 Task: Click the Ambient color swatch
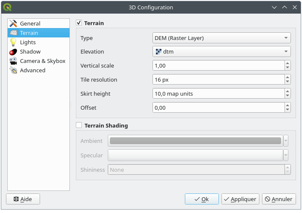pos(196,141)
